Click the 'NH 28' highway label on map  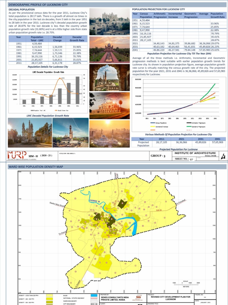pos(159,211)
